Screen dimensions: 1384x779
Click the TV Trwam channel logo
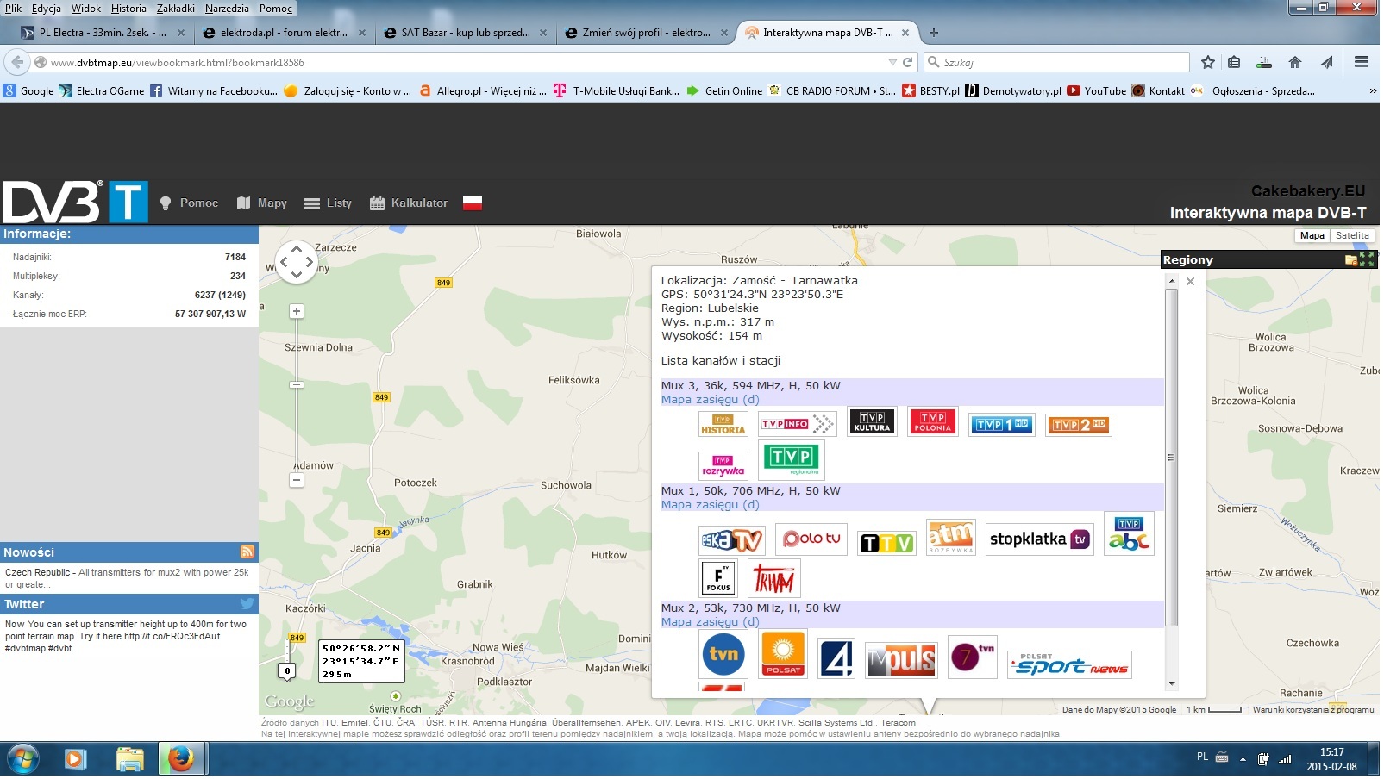(775, 578)
